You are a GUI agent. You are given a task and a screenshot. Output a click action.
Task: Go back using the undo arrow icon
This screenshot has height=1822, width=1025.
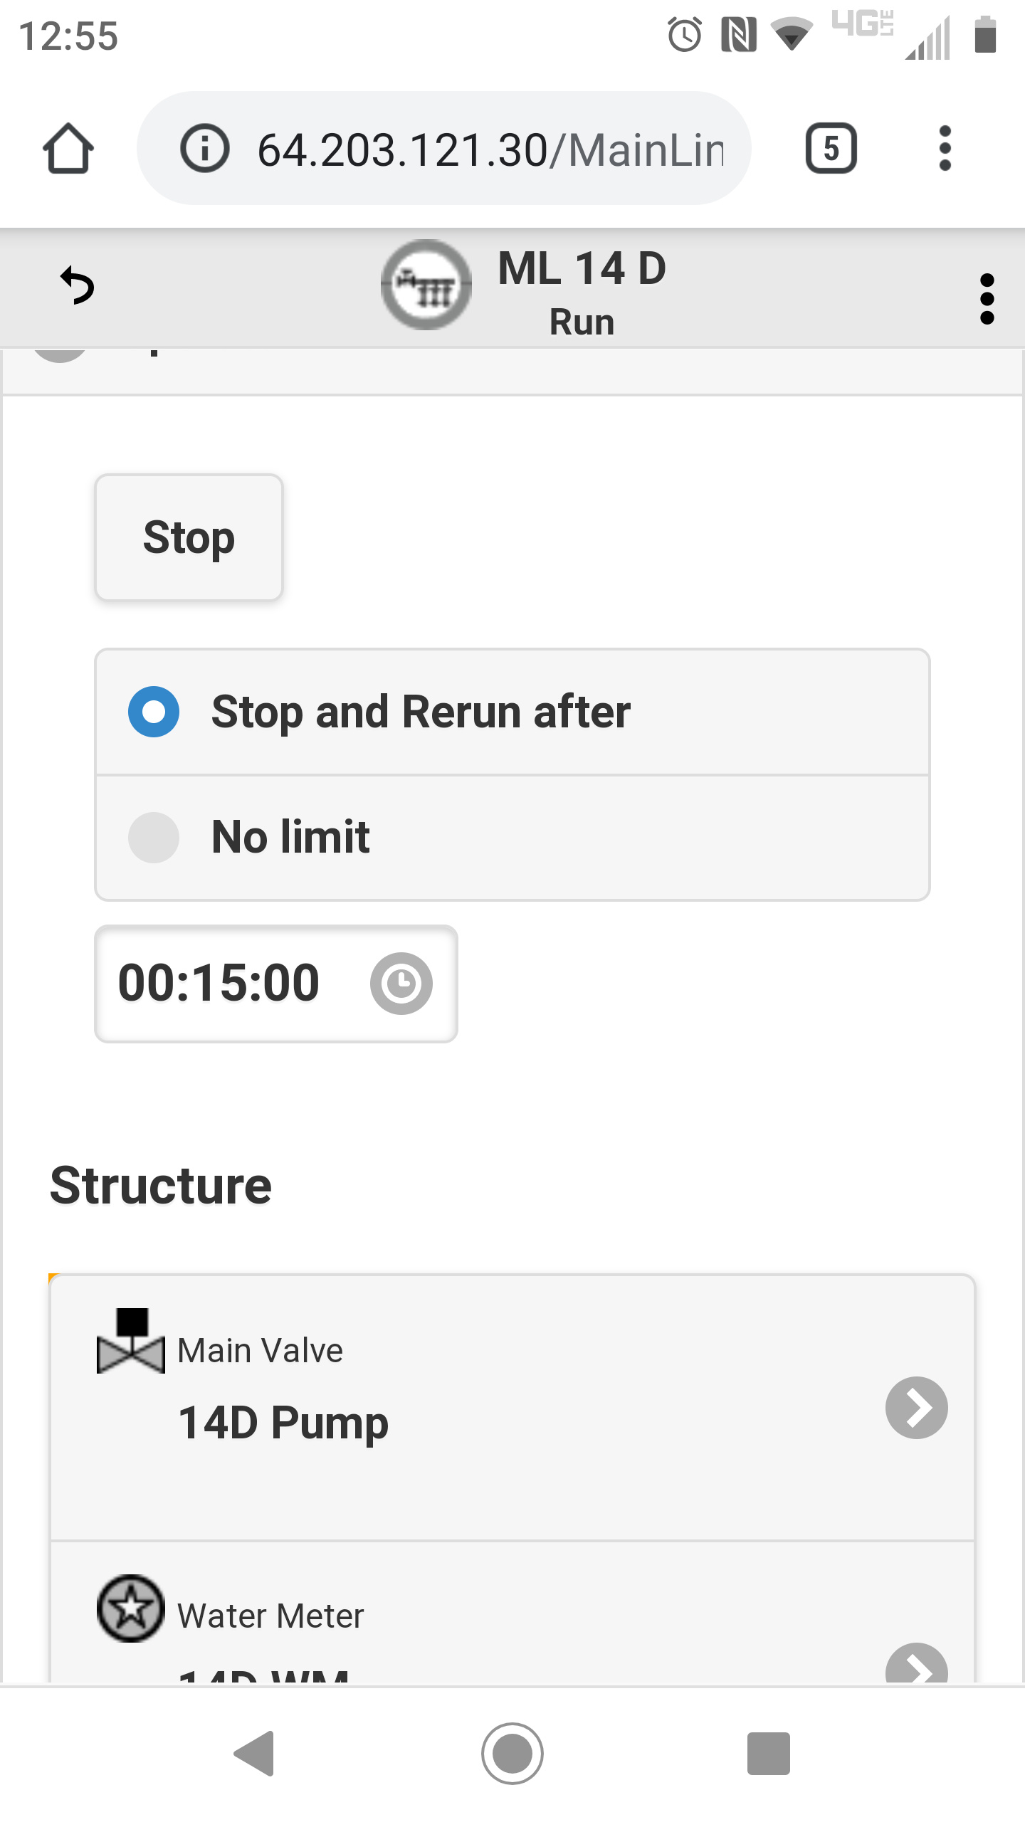[77, 286]
